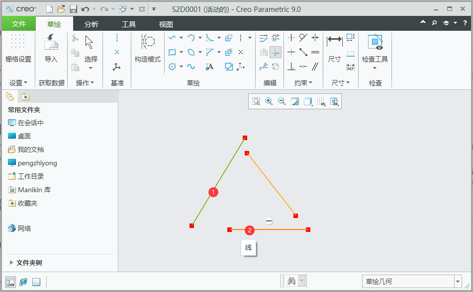The width and height of the screenshot is (473, 292).
Task: Apply the Tangent constraint
Action: [x=303, y=38]
